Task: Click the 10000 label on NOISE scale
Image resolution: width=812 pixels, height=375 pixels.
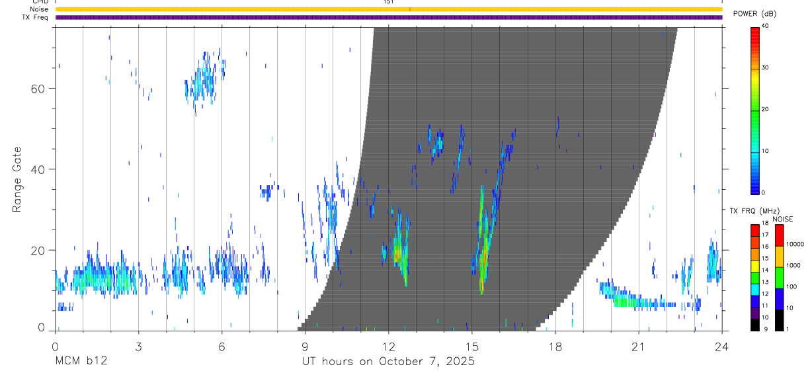Action: coord(795,244)
